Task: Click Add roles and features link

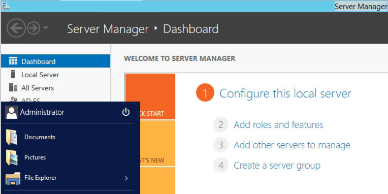Action: [278, 125]
